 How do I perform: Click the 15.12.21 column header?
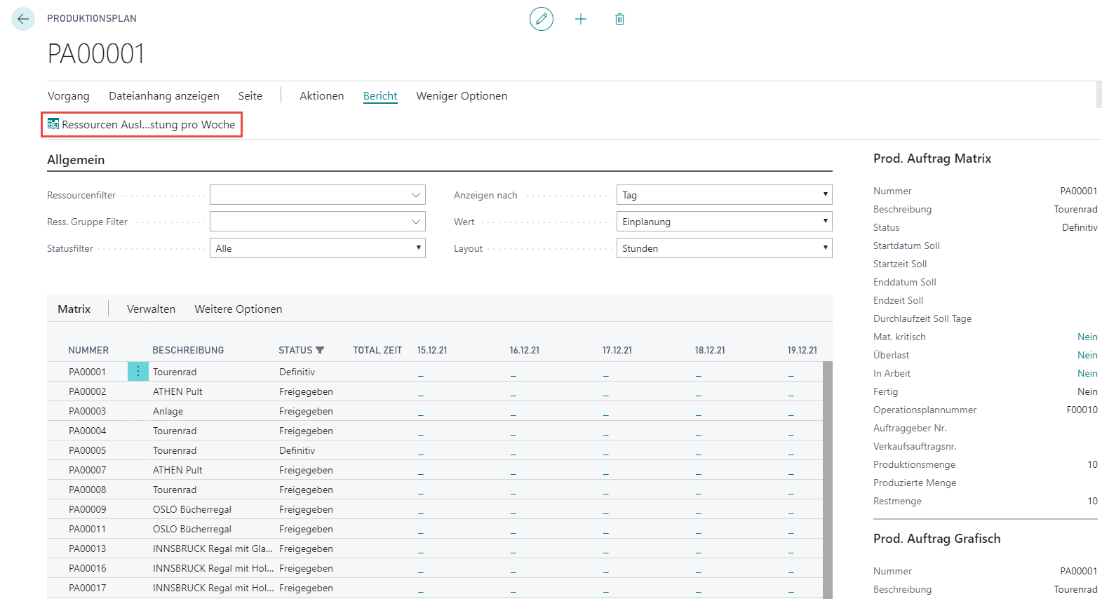click(x=432, y=350)
